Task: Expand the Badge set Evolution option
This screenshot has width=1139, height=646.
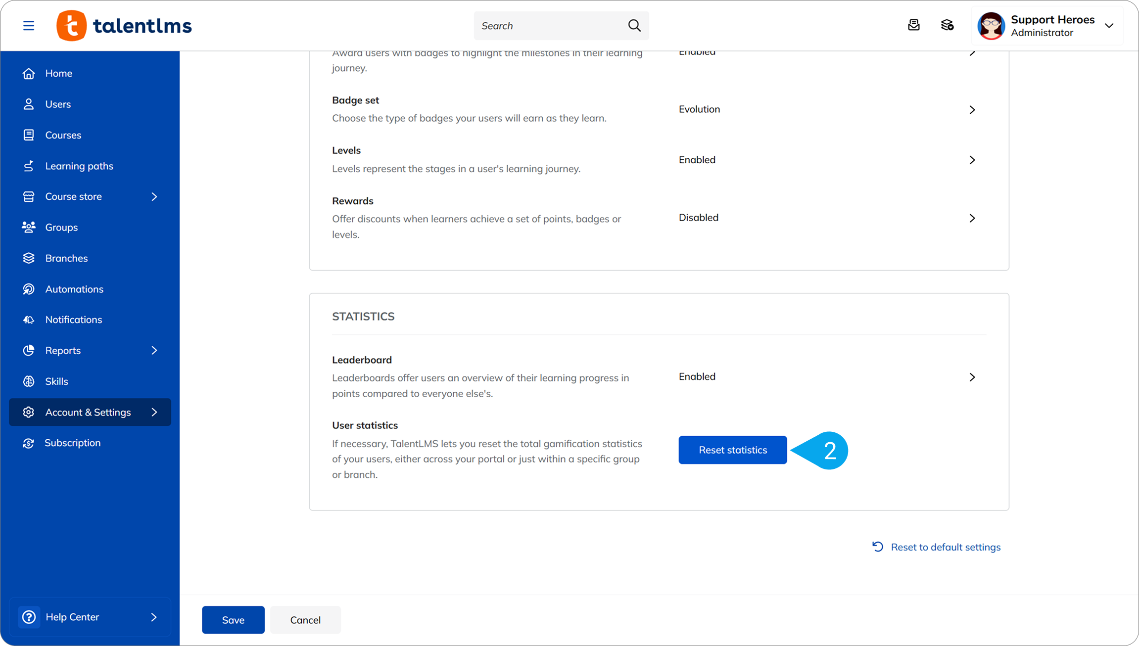Action: pos(972,110)
